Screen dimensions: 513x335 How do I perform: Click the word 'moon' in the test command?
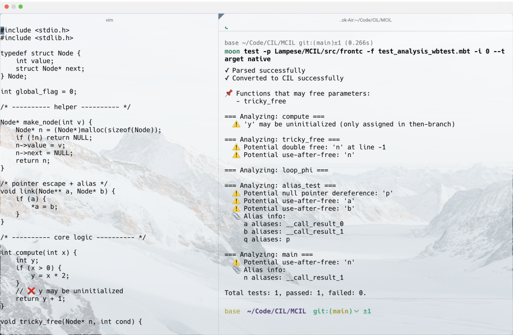[232, 51]
